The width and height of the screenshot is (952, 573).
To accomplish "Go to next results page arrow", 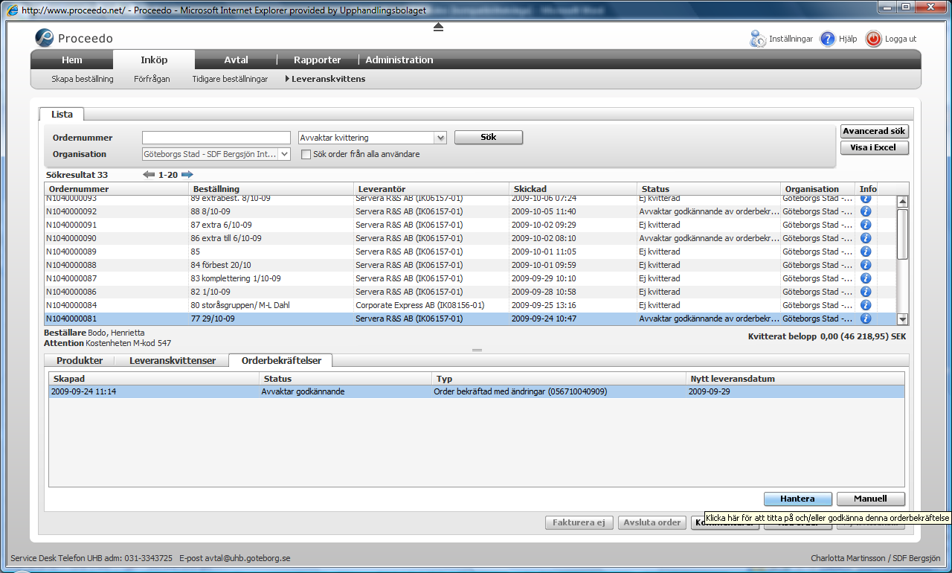I will (187, 174).
